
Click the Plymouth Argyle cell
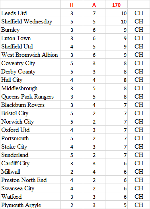tap(31, 205)
